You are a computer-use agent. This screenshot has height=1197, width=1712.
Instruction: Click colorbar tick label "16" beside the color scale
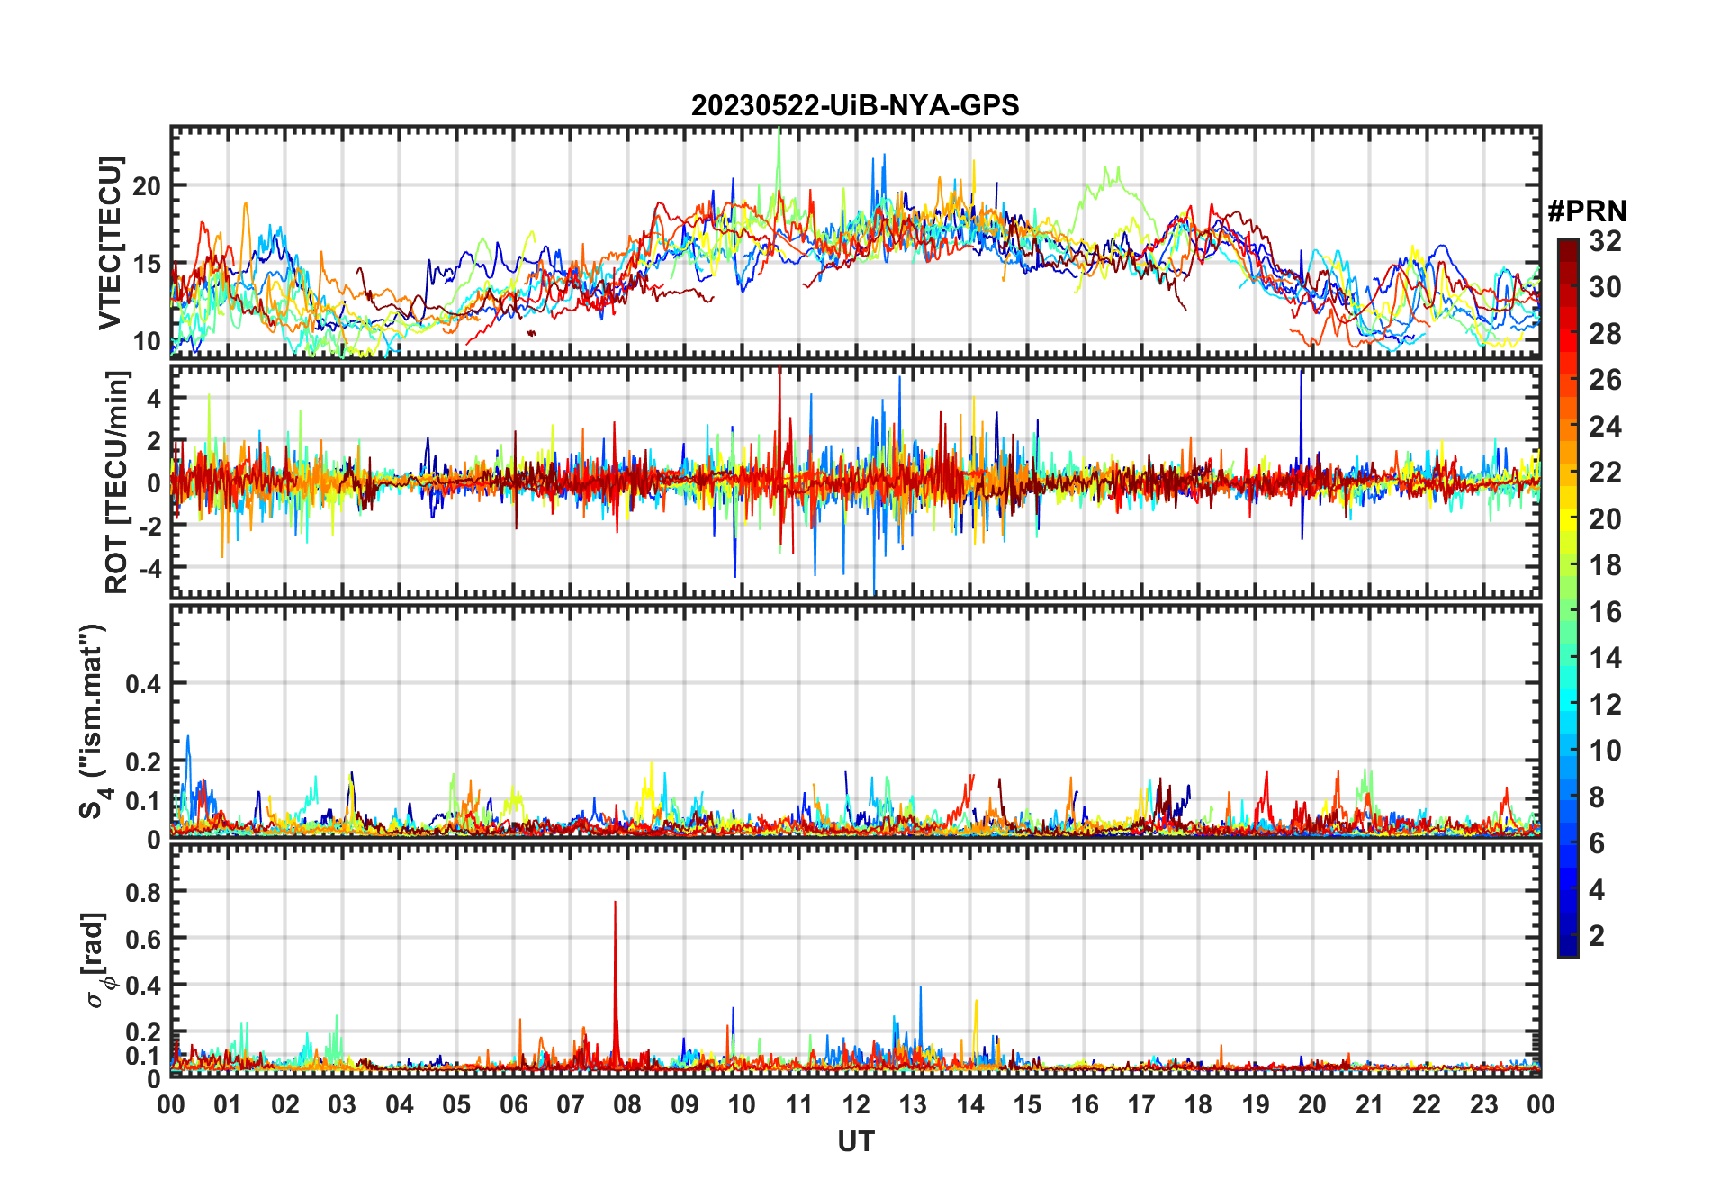tap(1605, 612)
